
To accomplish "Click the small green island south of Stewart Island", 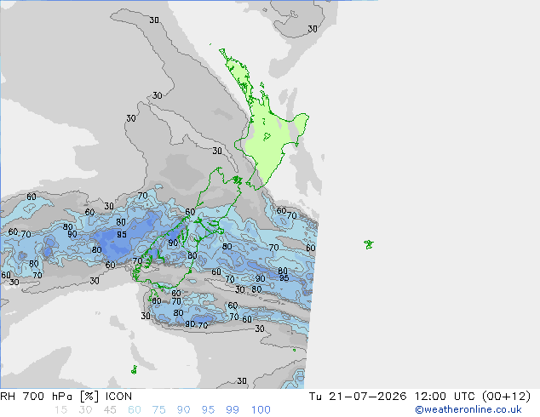I will [x=134, y=370].
